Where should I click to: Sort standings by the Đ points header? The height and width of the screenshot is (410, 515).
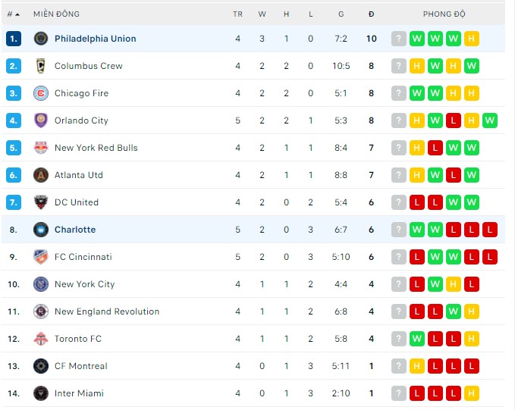click(371, 14)
